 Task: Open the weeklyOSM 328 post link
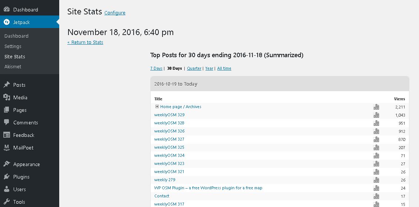(x=169, y=123)
